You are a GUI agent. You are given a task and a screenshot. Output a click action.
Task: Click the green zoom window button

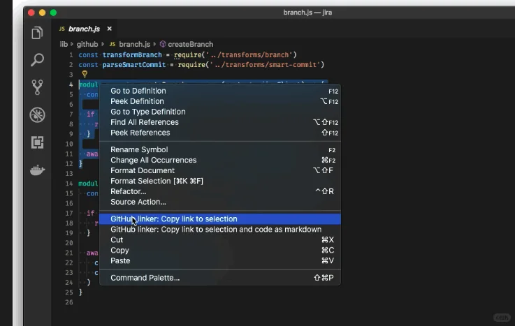pyautogui.click(x=53, y=13)
